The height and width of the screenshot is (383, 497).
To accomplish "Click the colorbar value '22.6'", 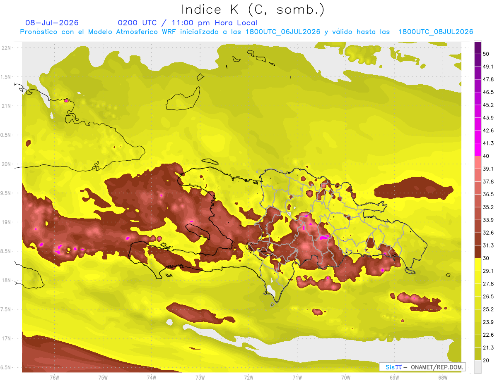I will 488,335.
